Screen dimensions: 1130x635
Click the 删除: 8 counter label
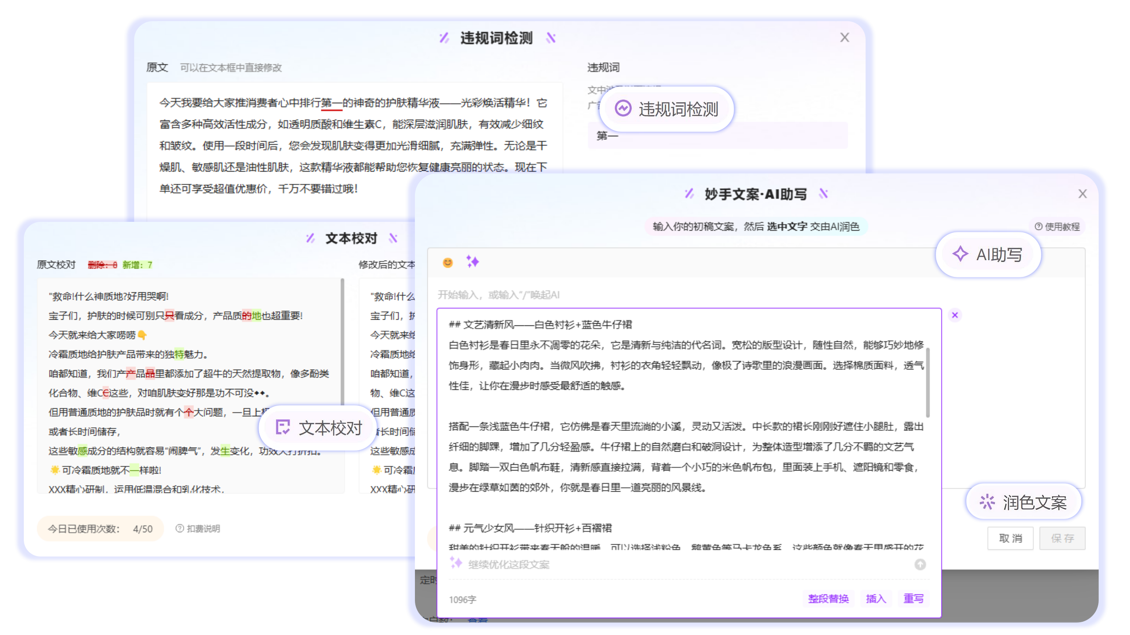click(102, 265)
